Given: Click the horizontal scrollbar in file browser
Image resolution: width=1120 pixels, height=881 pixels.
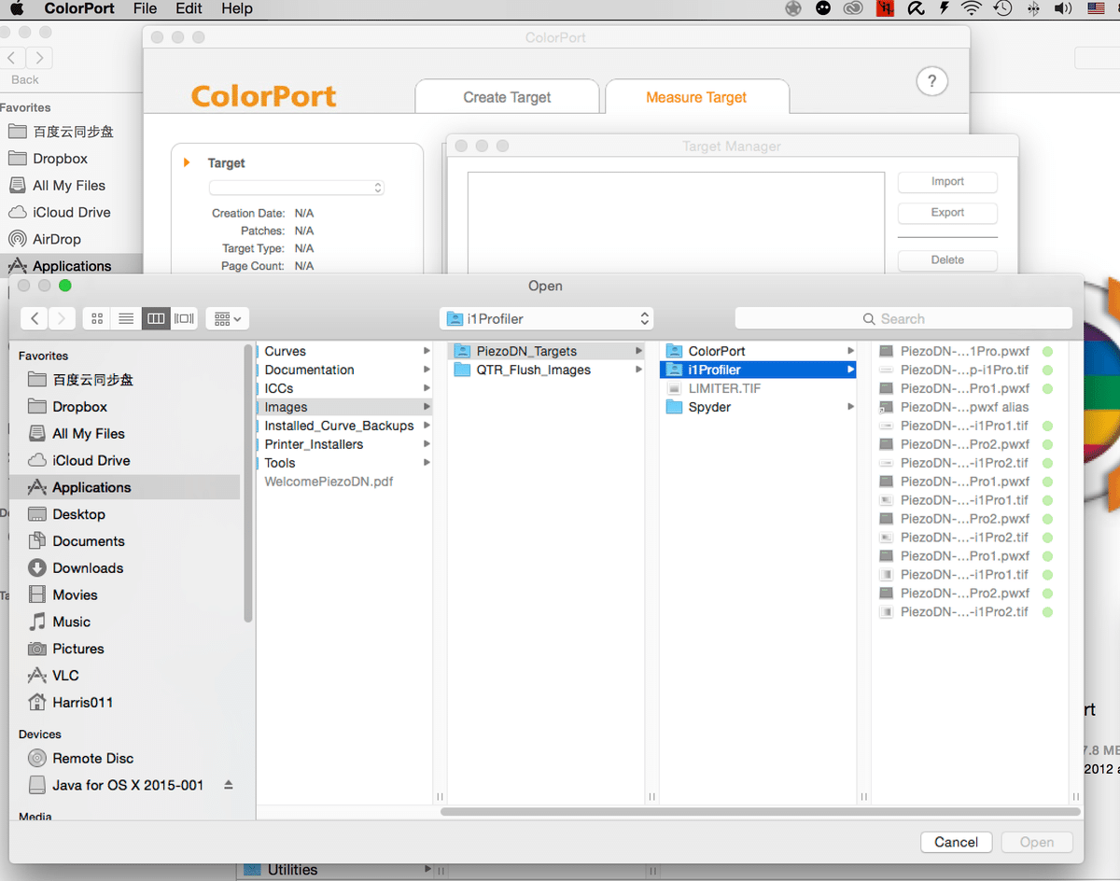Looking at the screenshot, I should pos(760,812).
